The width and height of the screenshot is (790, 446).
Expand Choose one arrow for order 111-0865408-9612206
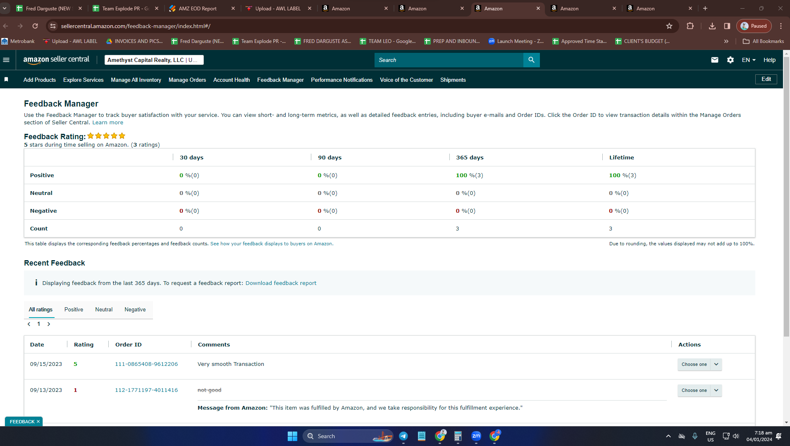[716, 364]
